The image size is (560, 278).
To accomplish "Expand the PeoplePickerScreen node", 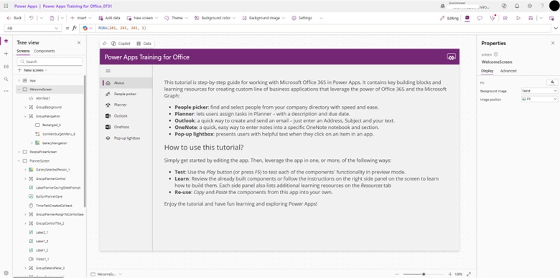I will click(x=19, y=152).
